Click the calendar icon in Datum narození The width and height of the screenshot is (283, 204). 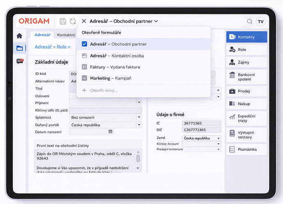point(110,131)
